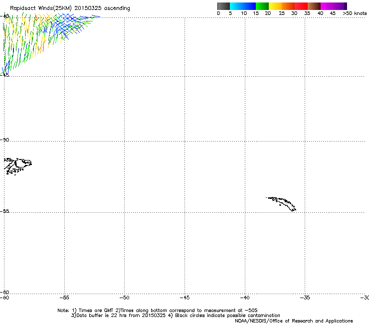369x324 pixels.
Task: Click the -55 longitude label on the bottom axis
Action: (x=64, y=298)
